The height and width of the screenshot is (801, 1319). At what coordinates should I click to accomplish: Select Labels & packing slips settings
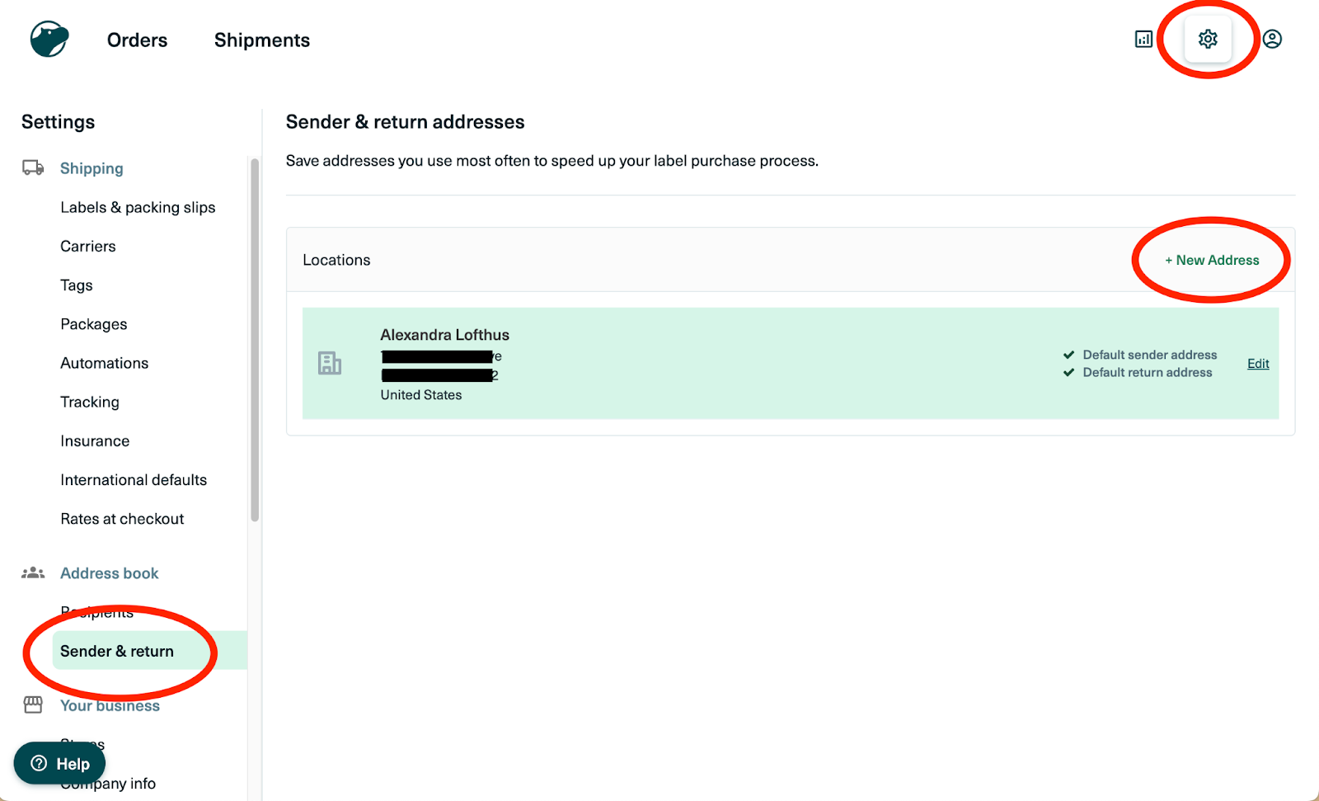[138, 207]
